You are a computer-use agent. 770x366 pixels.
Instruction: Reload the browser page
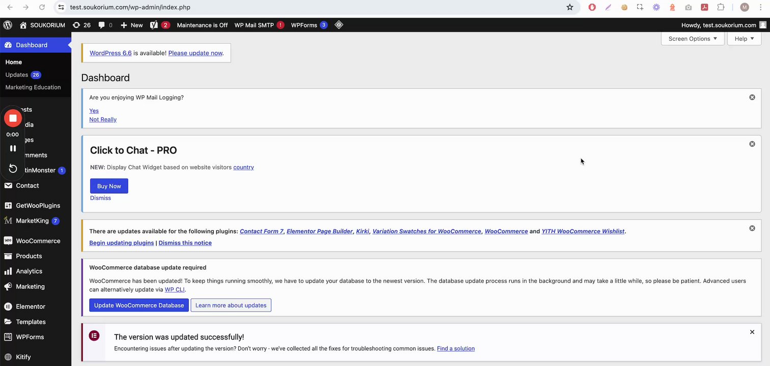[42, 7]
